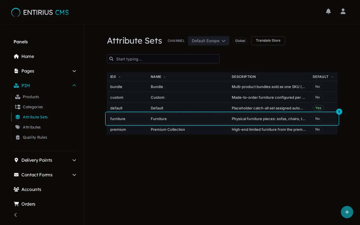360x225 pixels.
Task: Click the Pages document icon
Action: tap(16, 71)
